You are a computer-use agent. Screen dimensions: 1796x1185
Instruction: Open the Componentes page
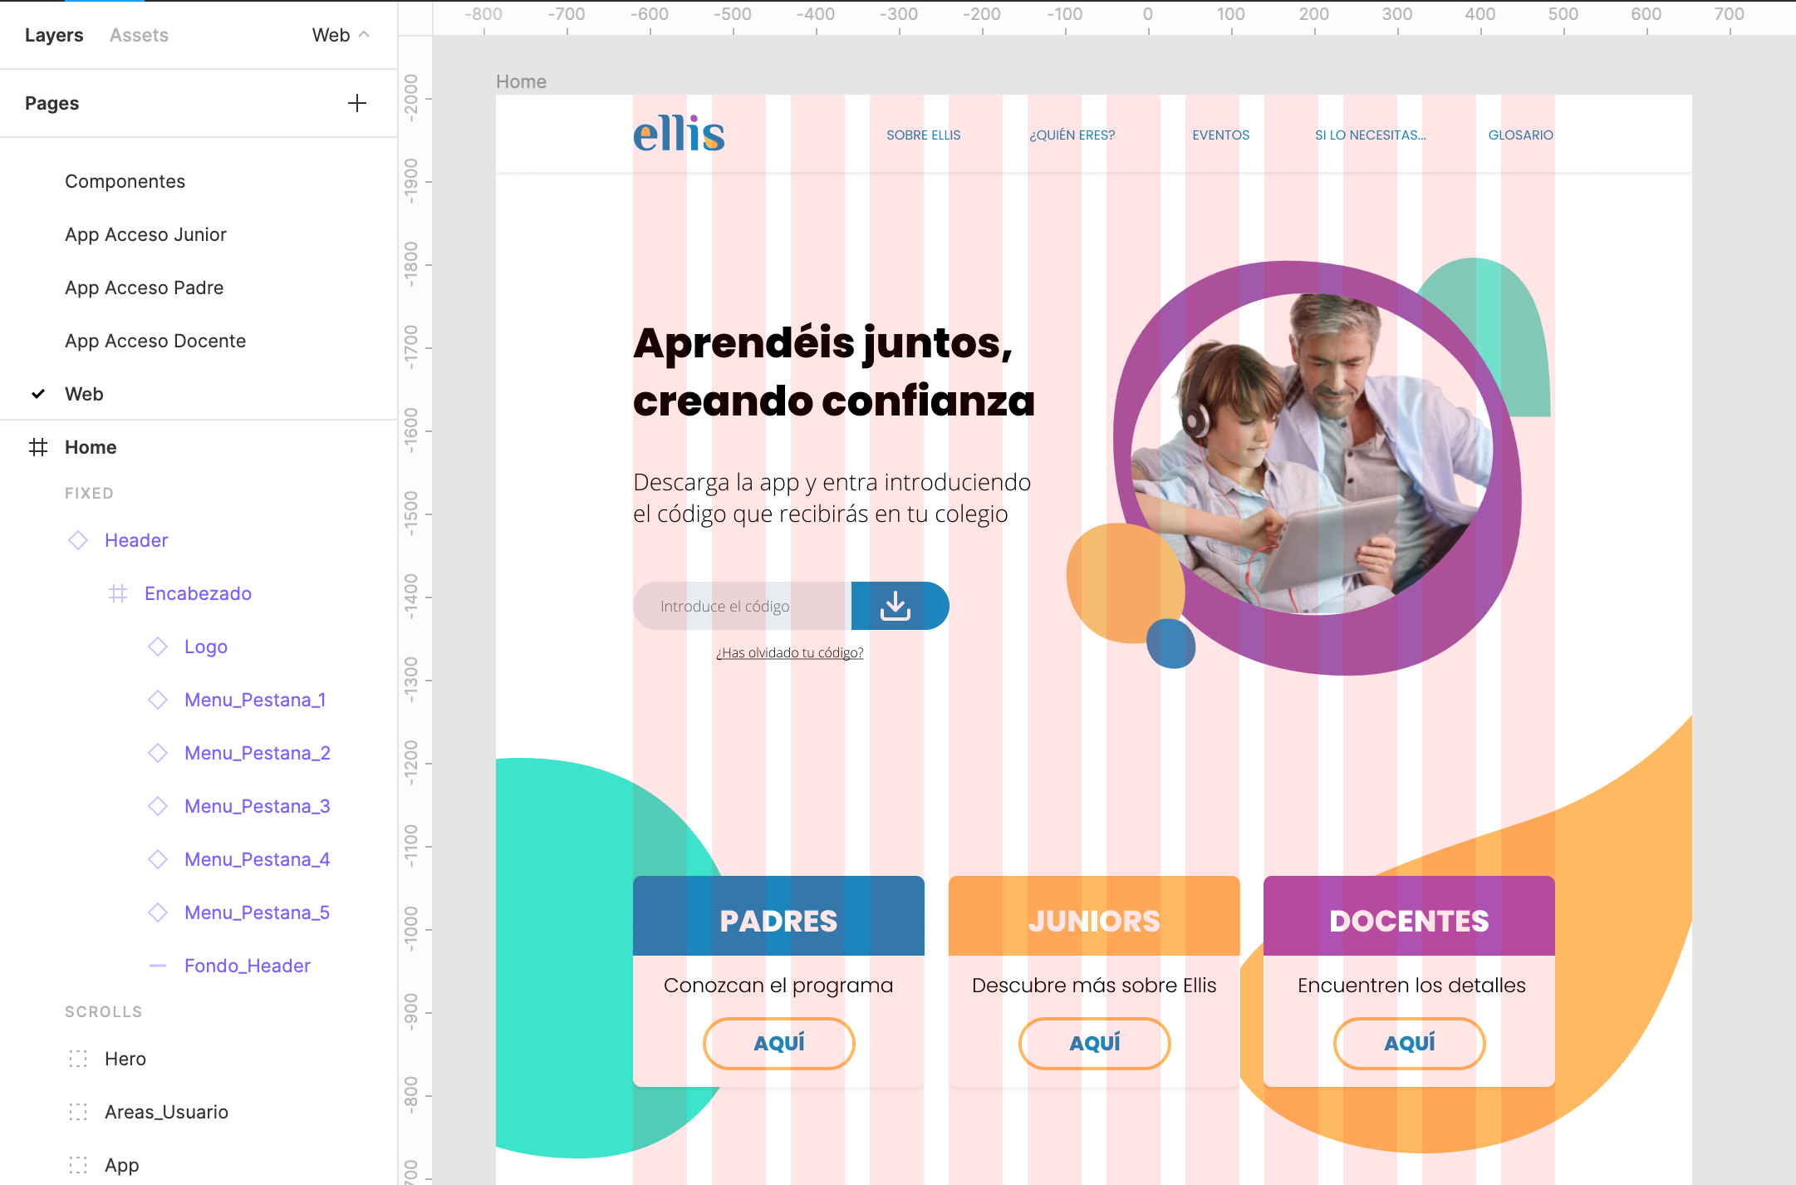coord(125,181)
